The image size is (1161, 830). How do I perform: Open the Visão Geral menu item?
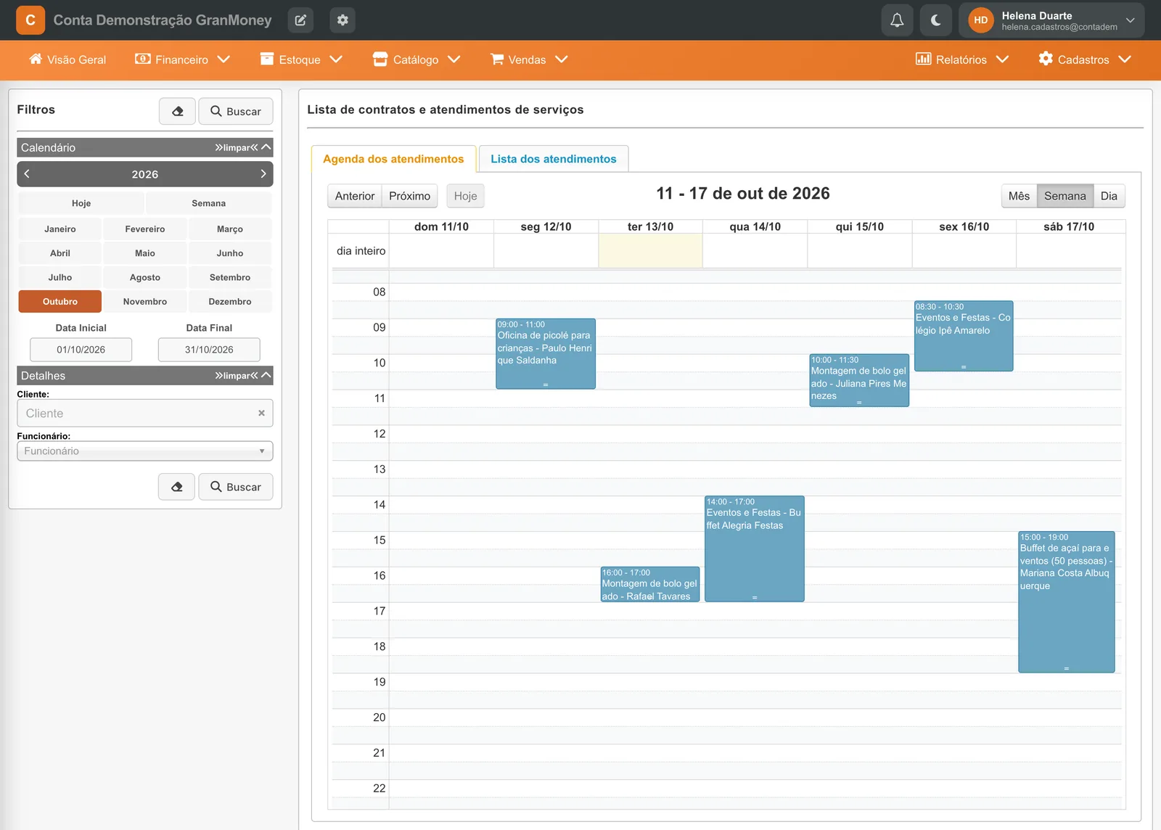pyautogui.click(x=67, y=59)
